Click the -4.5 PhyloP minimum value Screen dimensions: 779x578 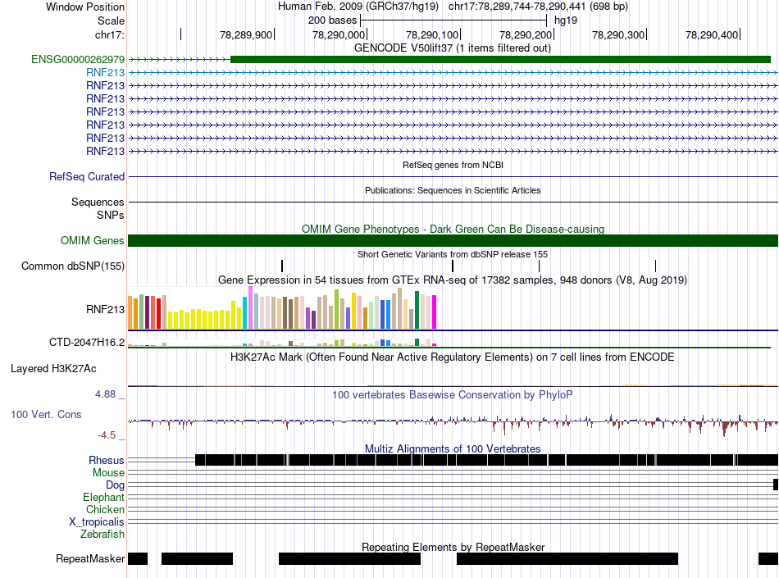107,435
